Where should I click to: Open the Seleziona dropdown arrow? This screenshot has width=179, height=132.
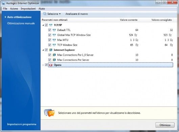tap(60, 14)
